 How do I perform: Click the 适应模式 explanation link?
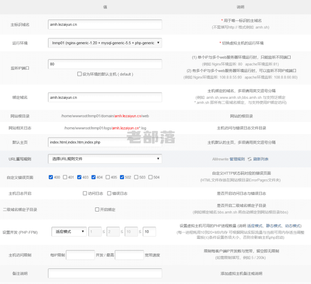[x=255, y=226]
